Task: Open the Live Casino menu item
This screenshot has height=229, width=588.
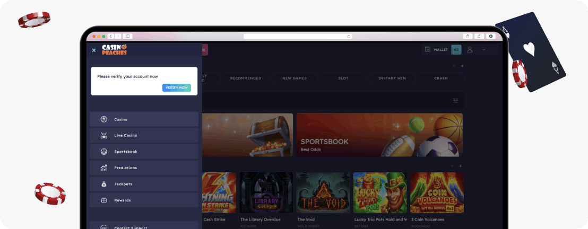Action: [x=144, y=135]
